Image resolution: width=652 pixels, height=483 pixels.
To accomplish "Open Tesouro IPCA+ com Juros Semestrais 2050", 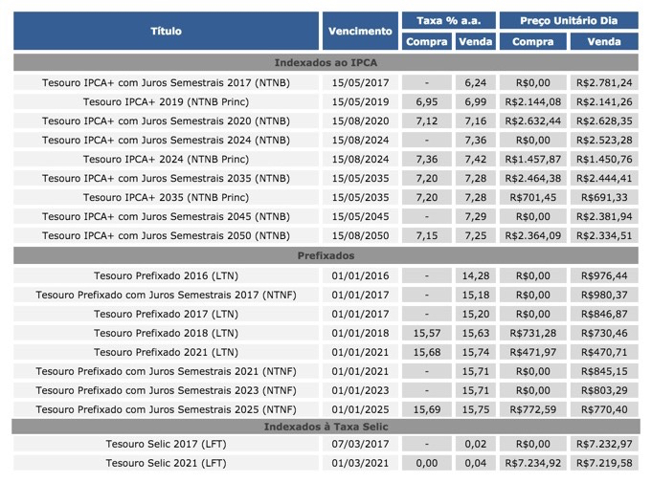I will pyautogui.click(x=166, y=235).
